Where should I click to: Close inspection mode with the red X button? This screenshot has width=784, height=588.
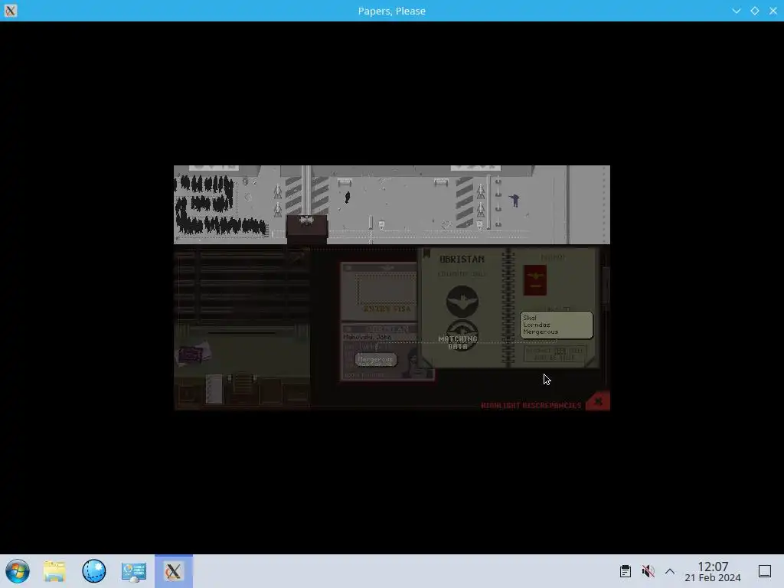598,401
